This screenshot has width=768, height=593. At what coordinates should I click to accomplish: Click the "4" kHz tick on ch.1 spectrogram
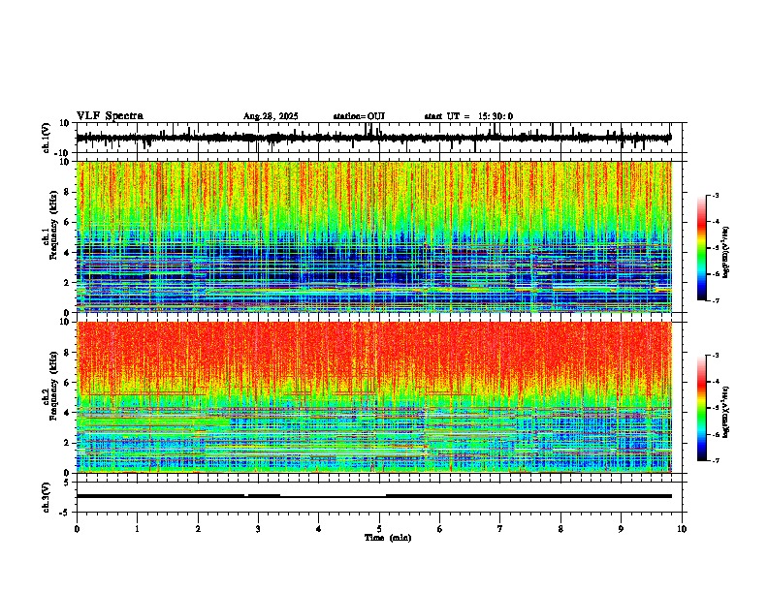click(x=68, y=253)
